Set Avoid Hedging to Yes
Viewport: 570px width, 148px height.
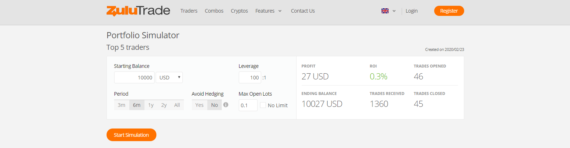tap(199, 105)
